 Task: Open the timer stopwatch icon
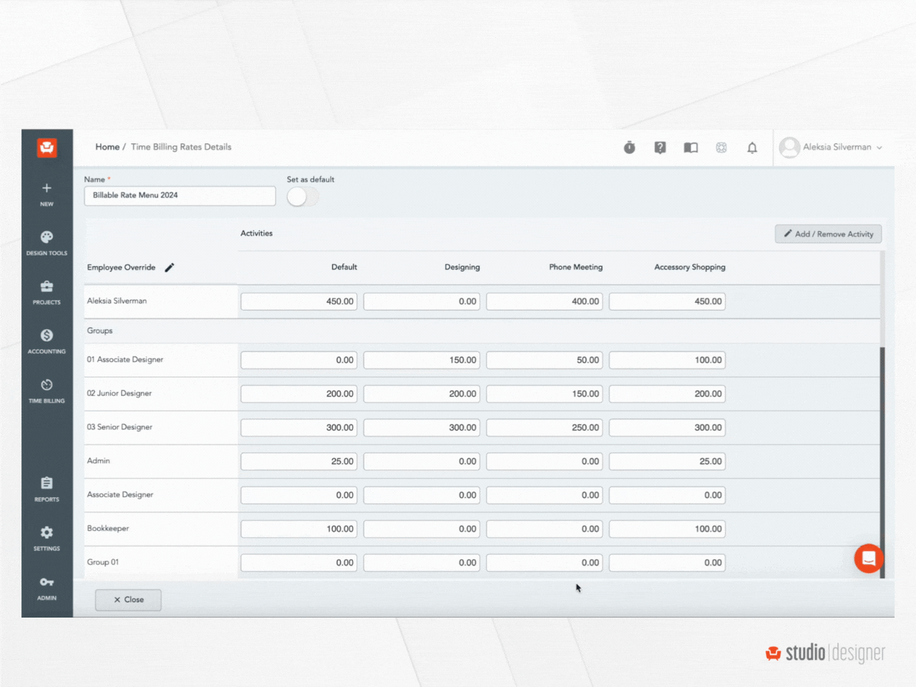coord(629,147)
